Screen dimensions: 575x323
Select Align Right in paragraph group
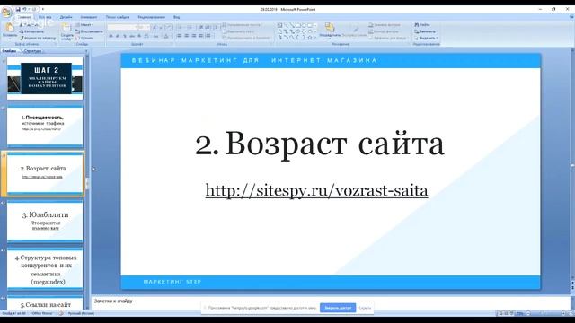click(x=194, y=36)
